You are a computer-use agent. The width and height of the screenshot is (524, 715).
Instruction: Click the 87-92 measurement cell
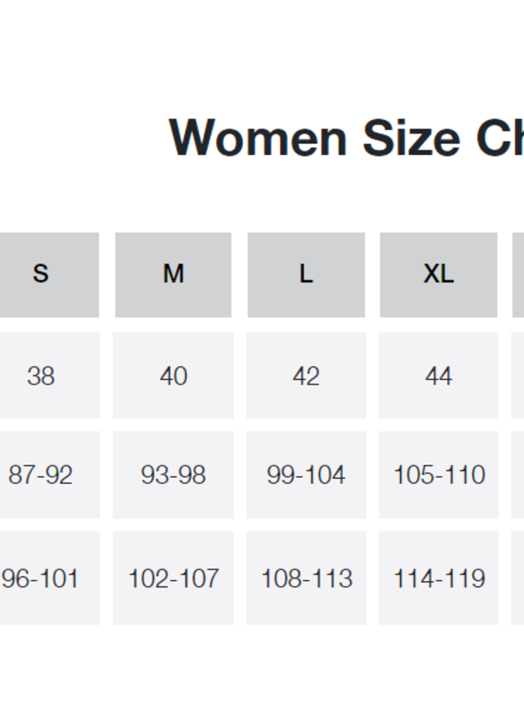(41, 475)
